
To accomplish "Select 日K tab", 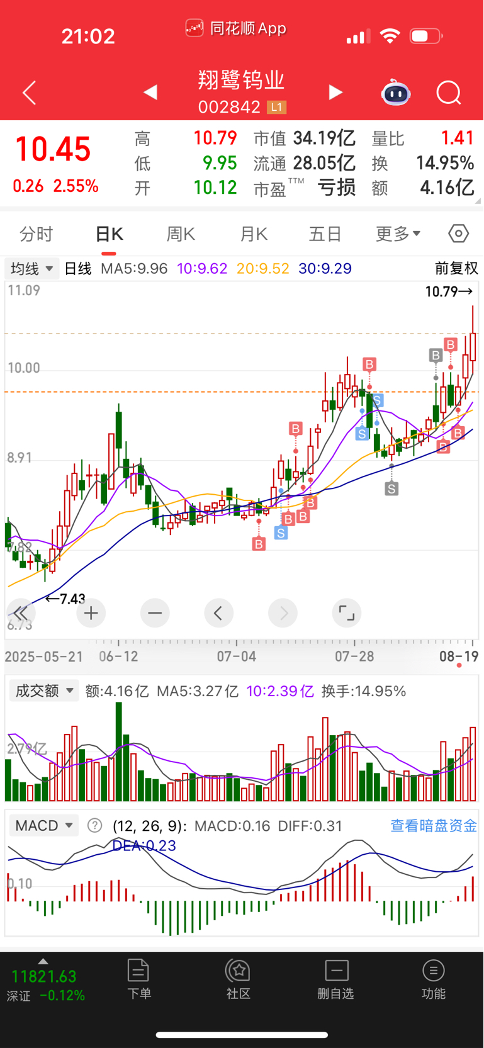I will pos(109,234).
